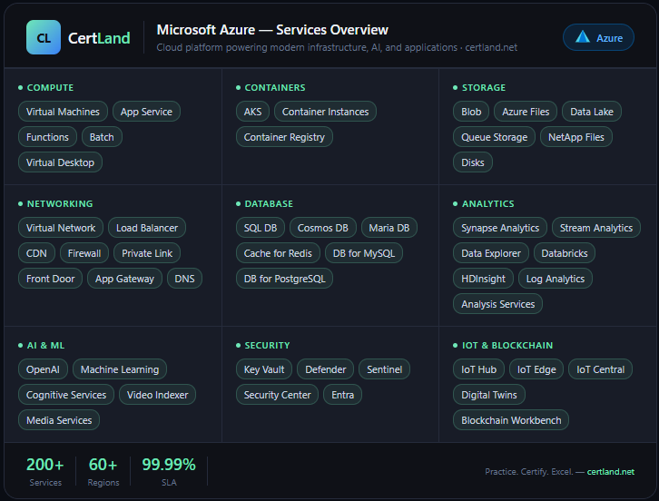
Task: Click the 200+ Services statistic
Action: [x=45, y=471]
